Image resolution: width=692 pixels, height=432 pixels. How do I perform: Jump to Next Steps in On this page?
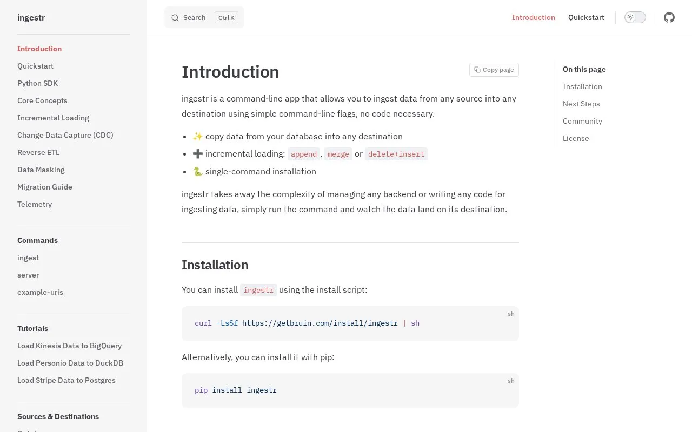click(581, 104)
